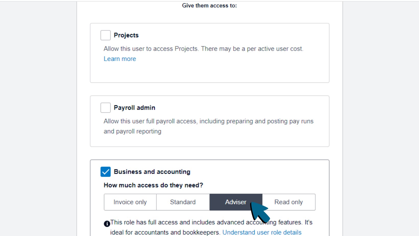Click the How much access heading

coord(153,185)
